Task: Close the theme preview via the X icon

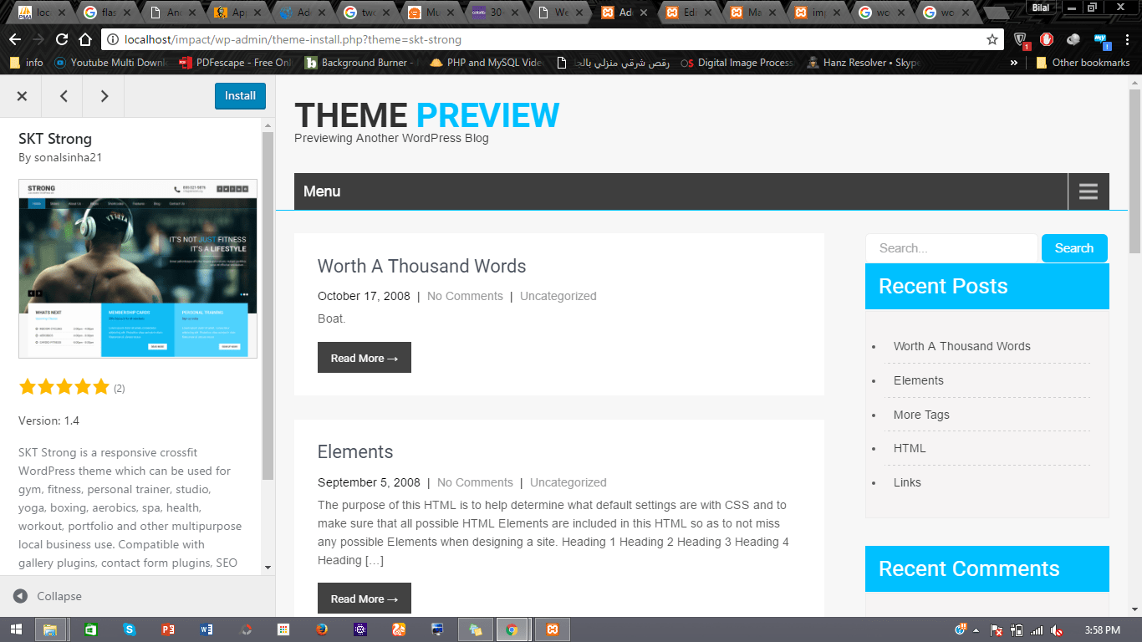Action: coord(21,95)
